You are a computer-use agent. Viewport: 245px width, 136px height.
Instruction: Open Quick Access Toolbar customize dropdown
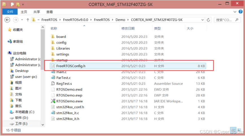[x=23, y=4]
